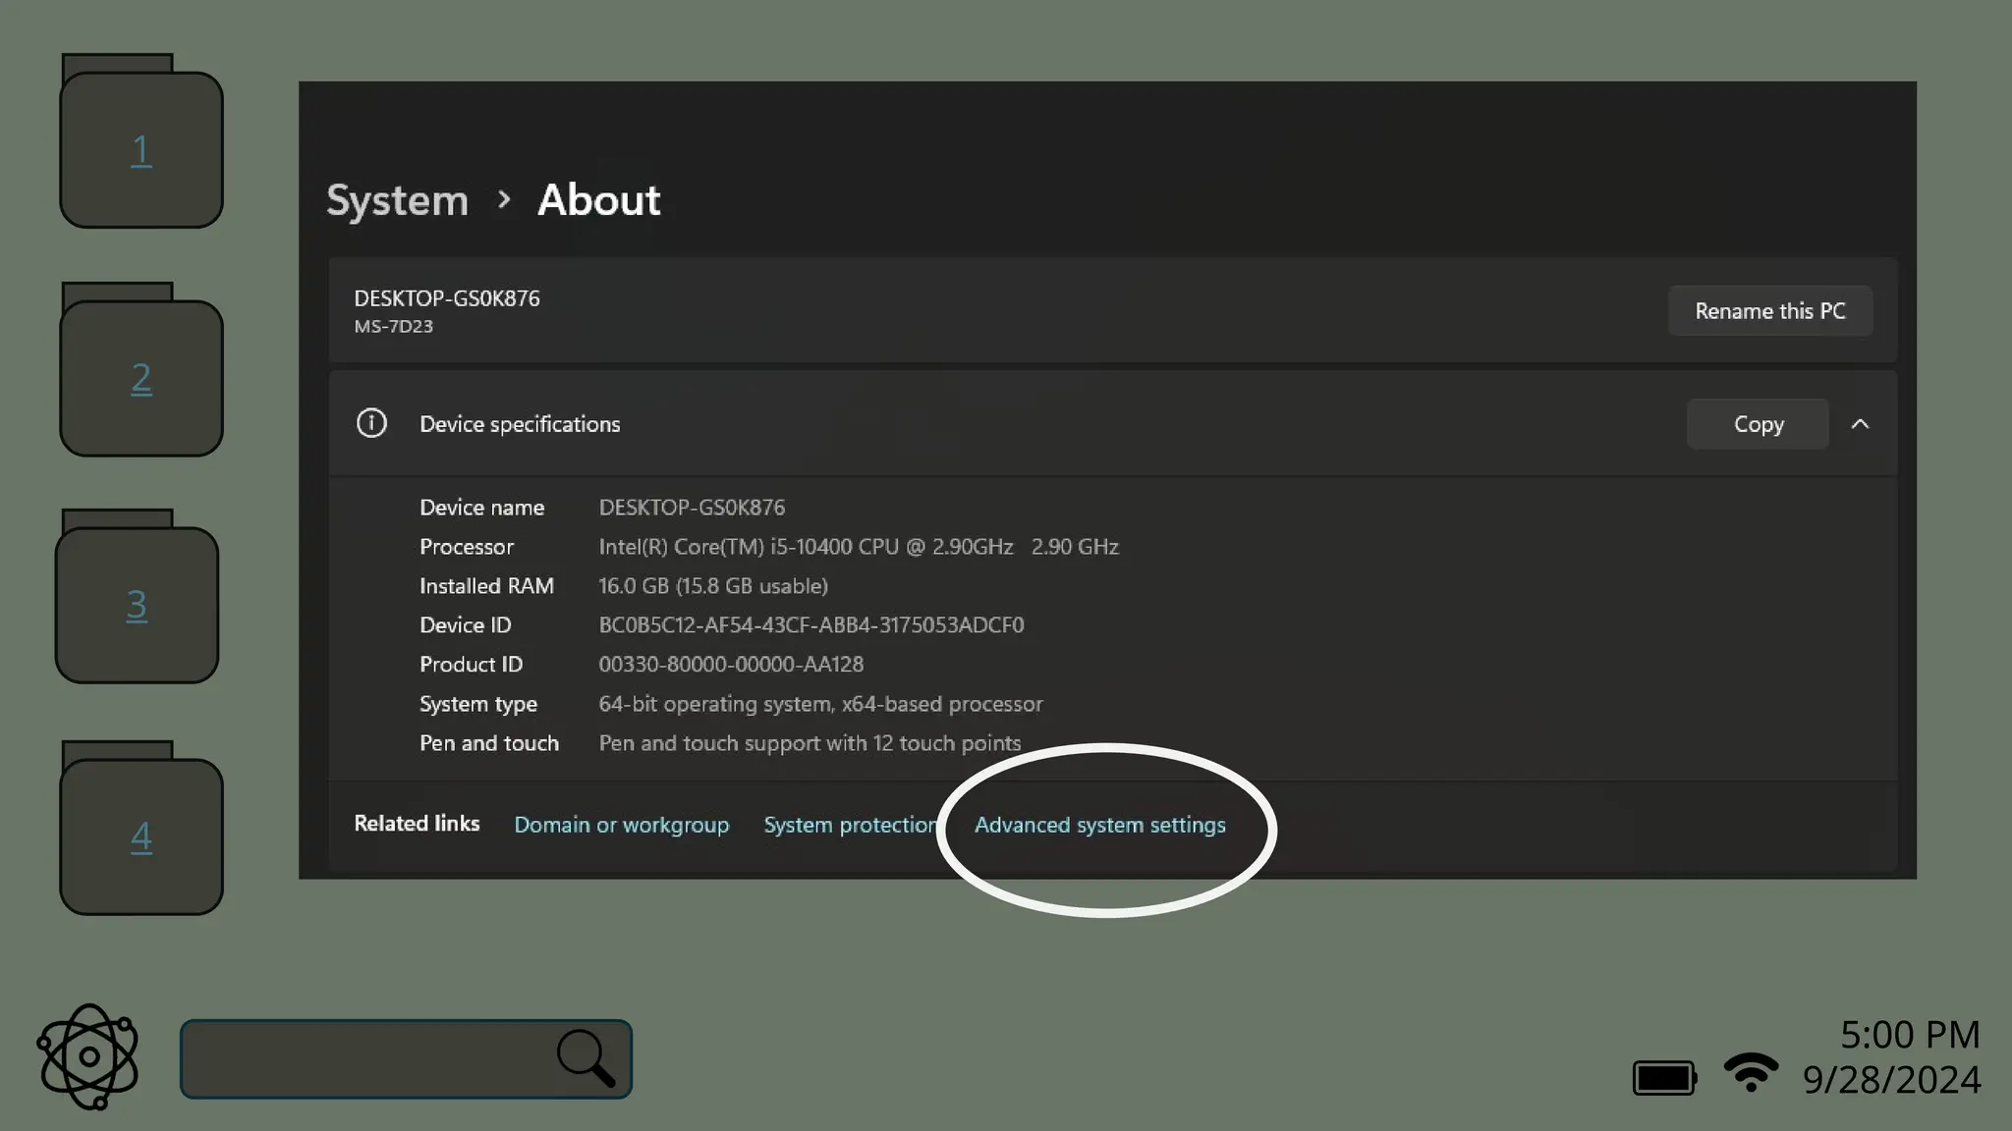2012x1131 pixels.
Task: Open folder icon labeled 1
Action: pos(141,147)
